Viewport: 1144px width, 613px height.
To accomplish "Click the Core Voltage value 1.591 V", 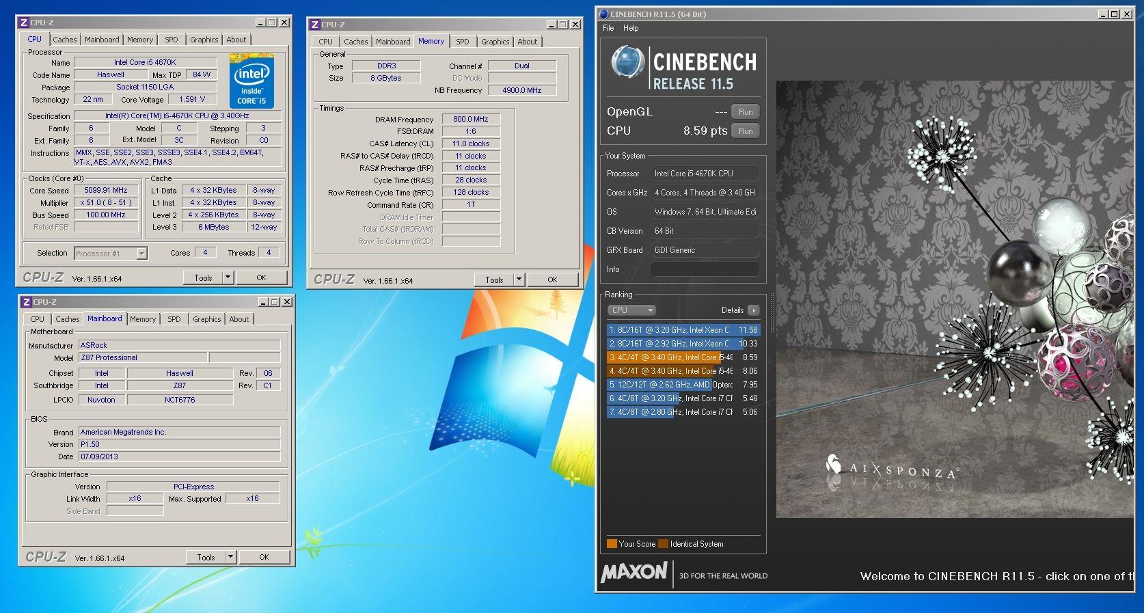I will [x=192, y=99].
